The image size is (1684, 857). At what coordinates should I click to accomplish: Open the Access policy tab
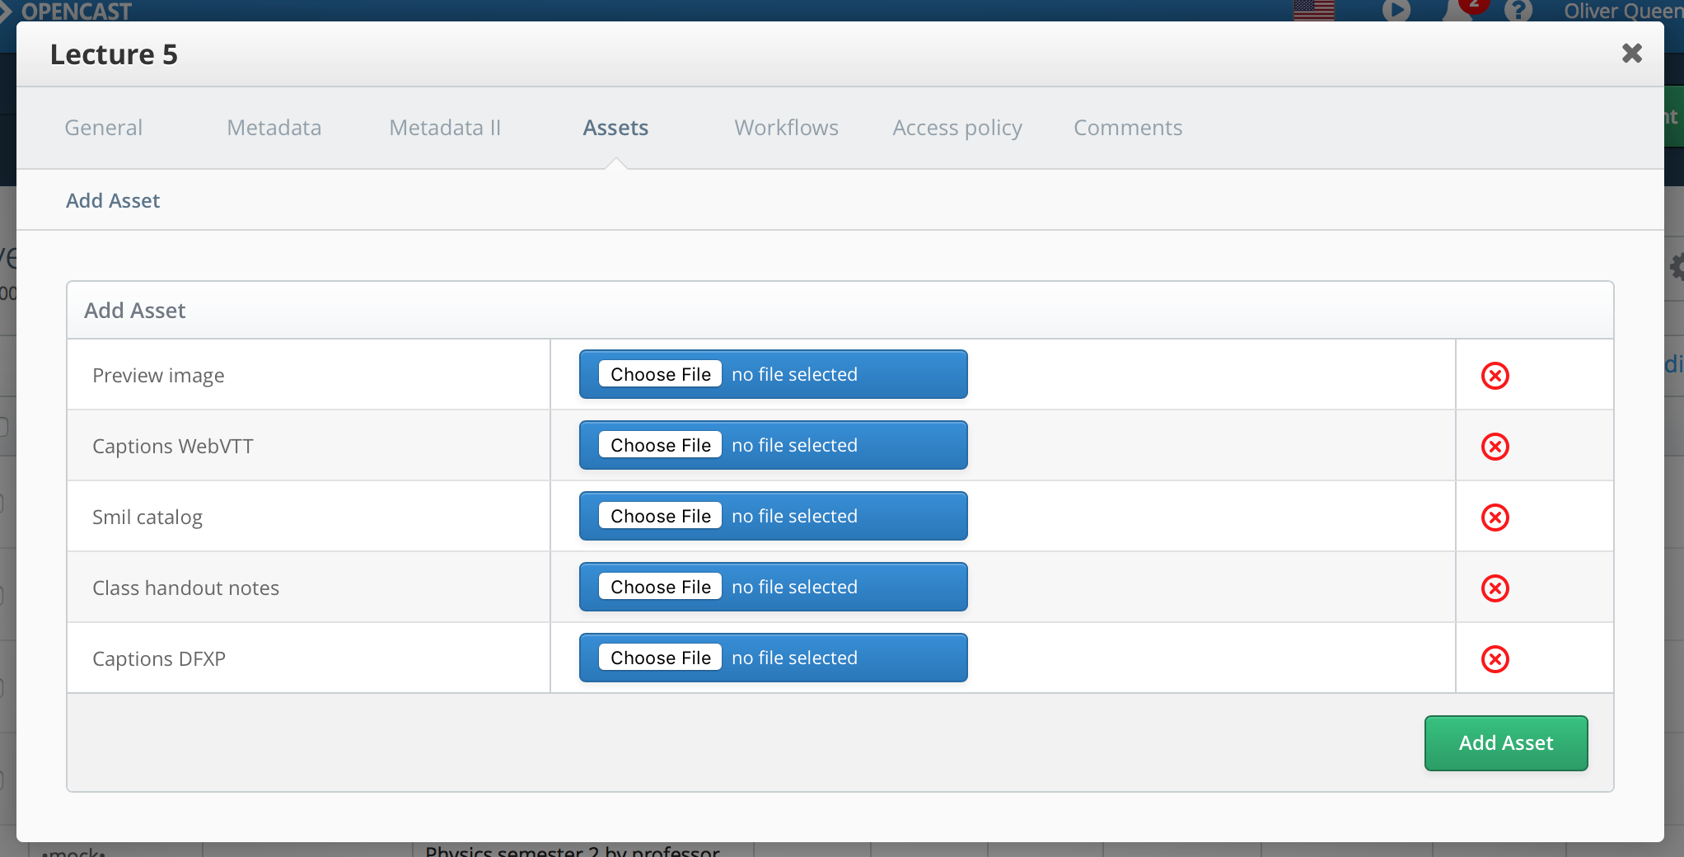(957, 128)
